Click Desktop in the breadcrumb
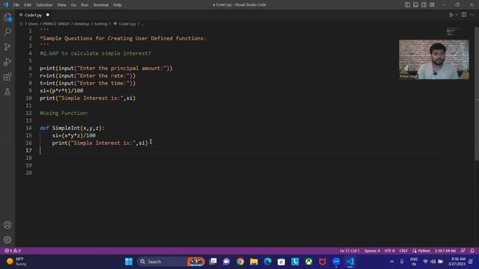Image resolution: width=479 pixels, height=269 pixels. pos(82,24)
